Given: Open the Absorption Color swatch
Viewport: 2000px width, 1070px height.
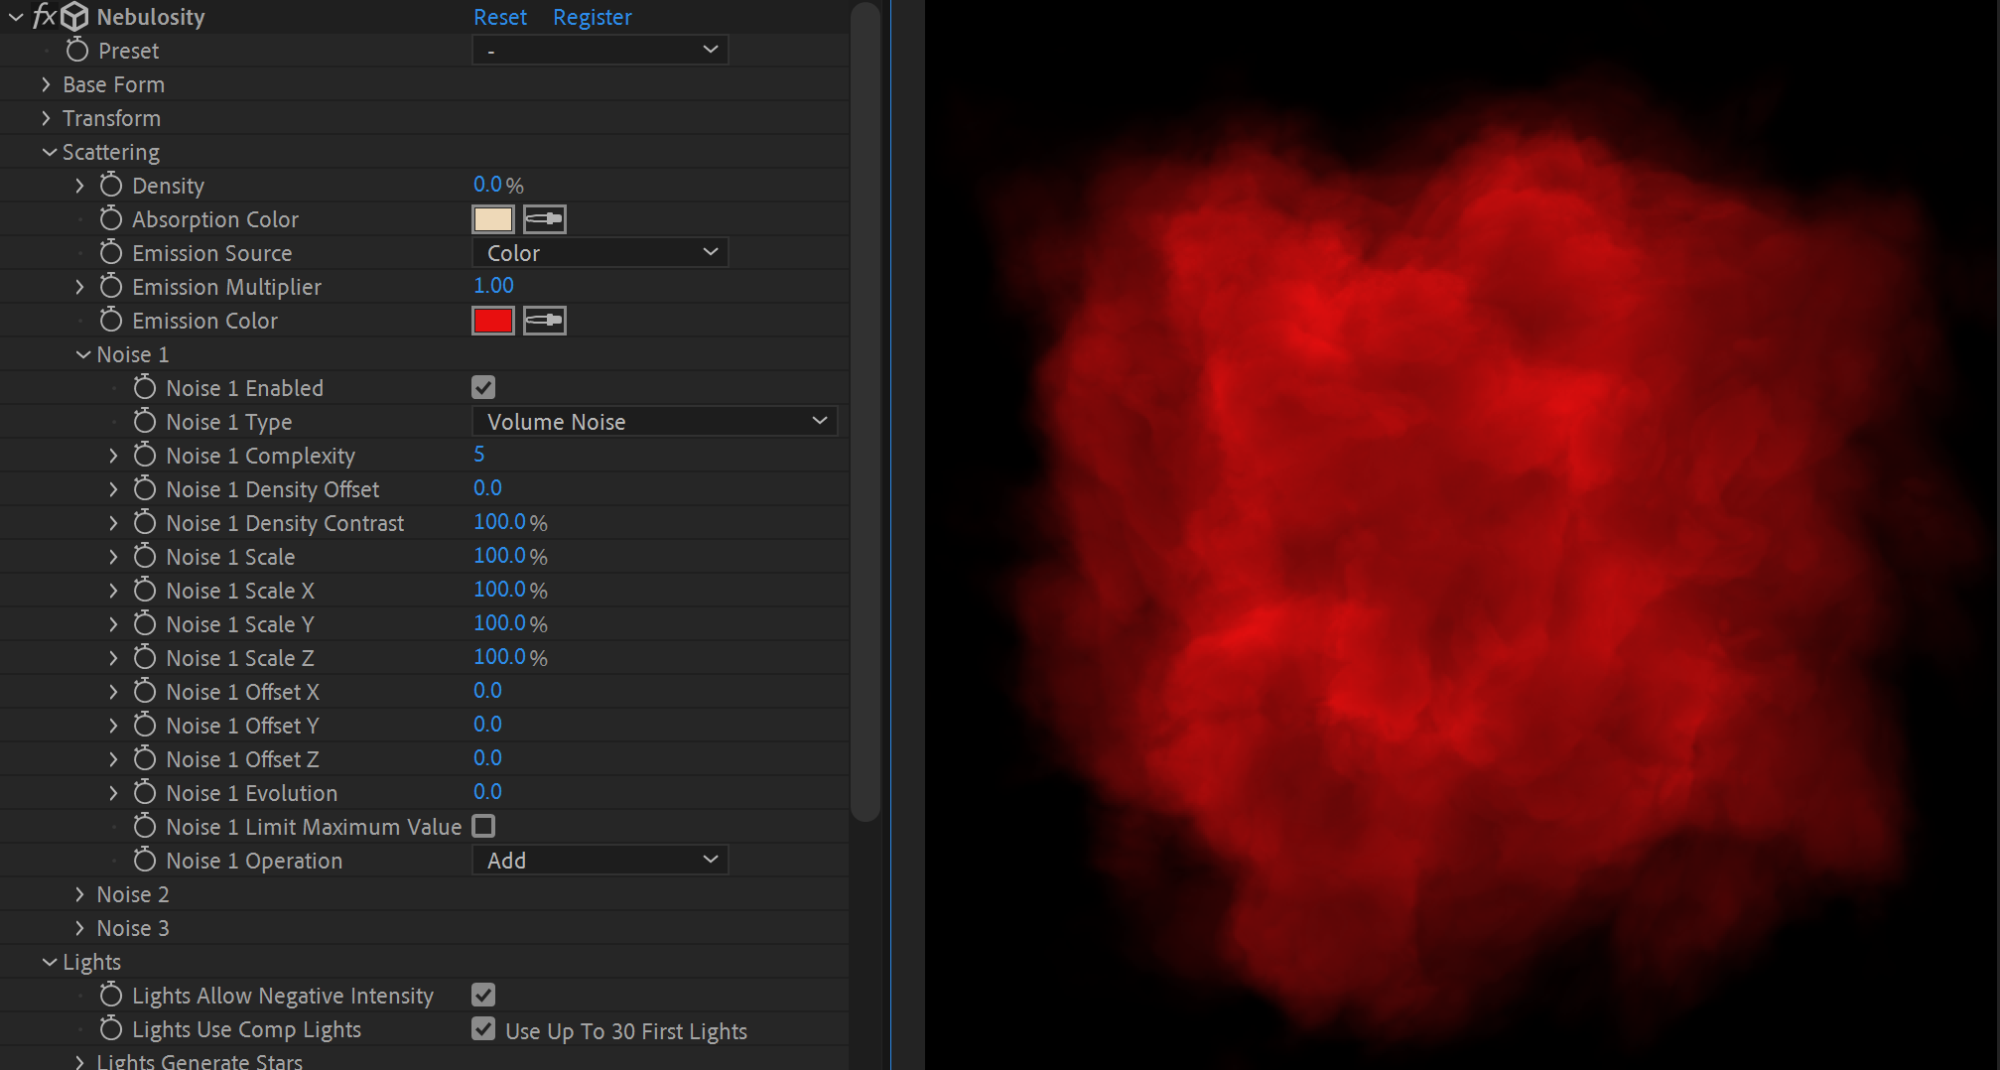Looking at the screenshot, I should [493, 218].
